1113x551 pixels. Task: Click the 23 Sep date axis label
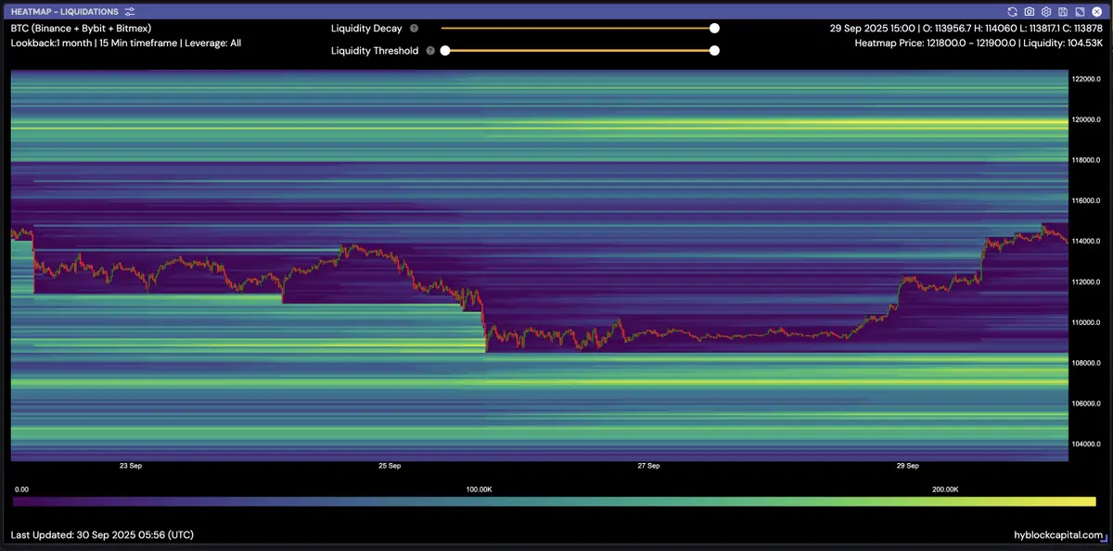point(131,466)
